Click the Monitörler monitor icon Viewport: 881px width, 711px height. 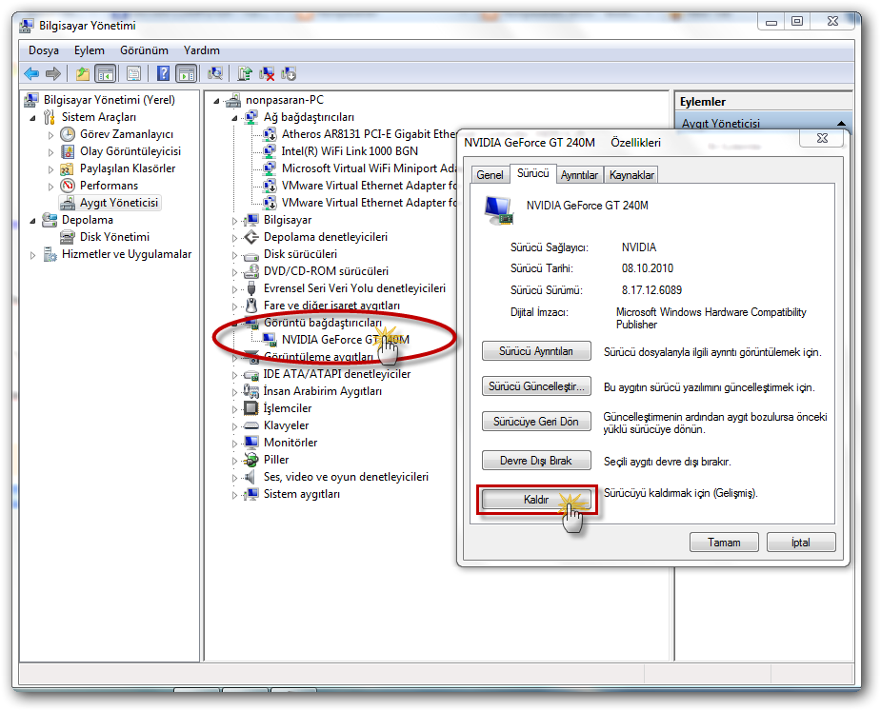(x=251, y=442)
